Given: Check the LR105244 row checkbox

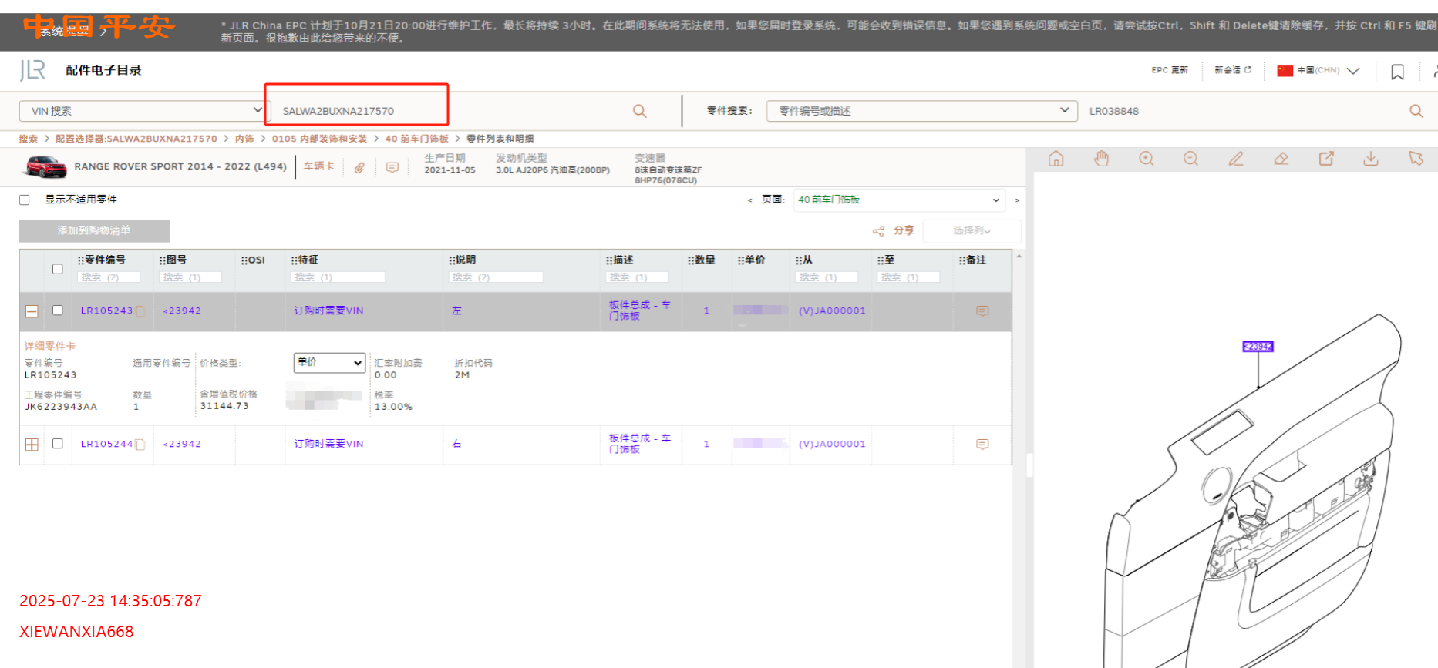Looking at the screenshot, I should (58, 444).
